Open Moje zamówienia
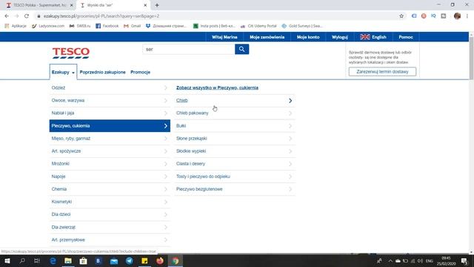Viewport: 474px width, 267px height. click(x=267, y=37)
